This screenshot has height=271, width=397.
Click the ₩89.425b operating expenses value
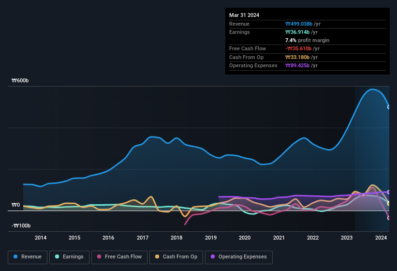pos(297,66)
